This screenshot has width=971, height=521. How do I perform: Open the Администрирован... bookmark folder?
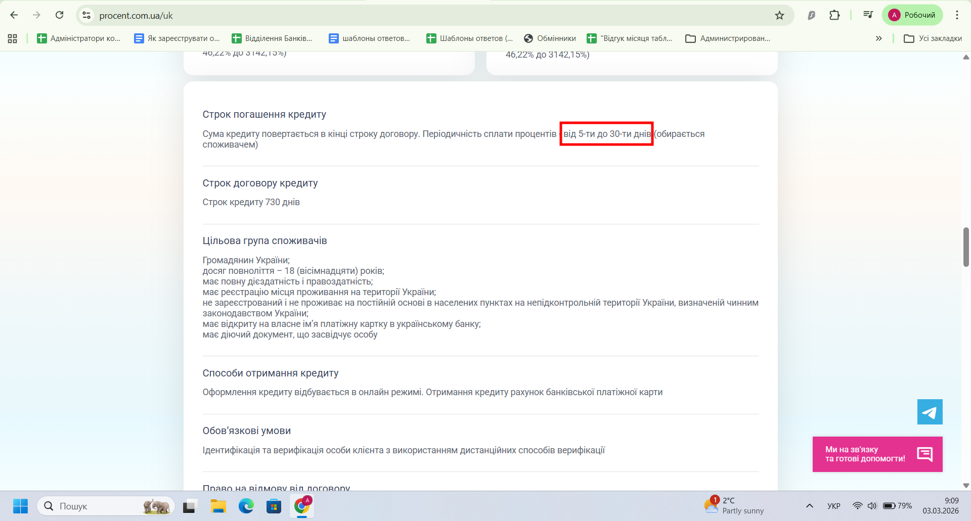click(728, 38)
